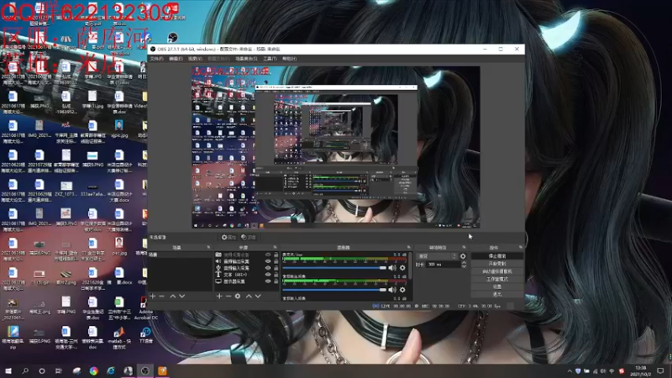The height and width of the screenshot is (378, 672).
Task: Select the 显示器采集 source row
Action: 246,281
